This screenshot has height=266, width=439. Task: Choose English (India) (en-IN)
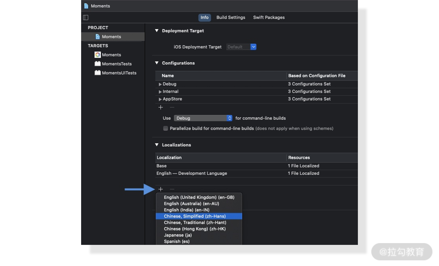click(199, 210)
